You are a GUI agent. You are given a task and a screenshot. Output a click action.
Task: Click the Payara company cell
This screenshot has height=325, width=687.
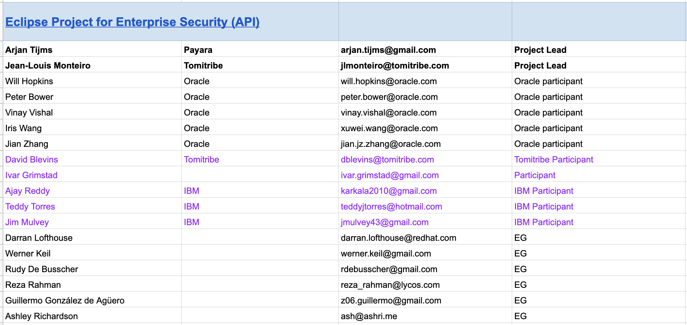[x=198, y=50]
